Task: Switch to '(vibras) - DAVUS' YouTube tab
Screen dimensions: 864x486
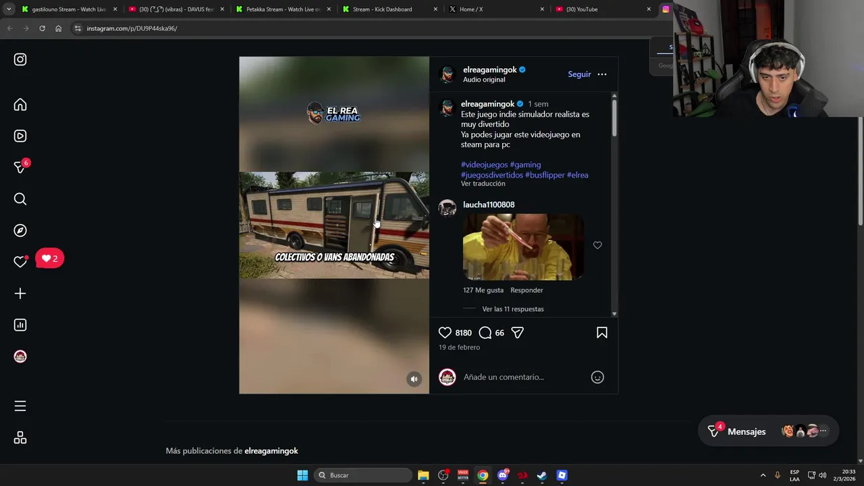Action: click(x=176, y=9)
